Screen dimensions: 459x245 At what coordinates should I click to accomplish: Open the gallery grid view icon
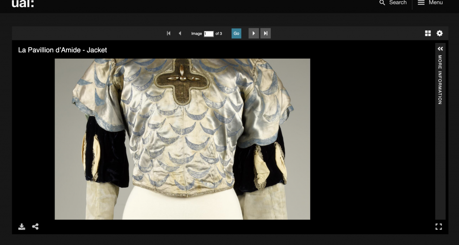(x=428, y=33)
